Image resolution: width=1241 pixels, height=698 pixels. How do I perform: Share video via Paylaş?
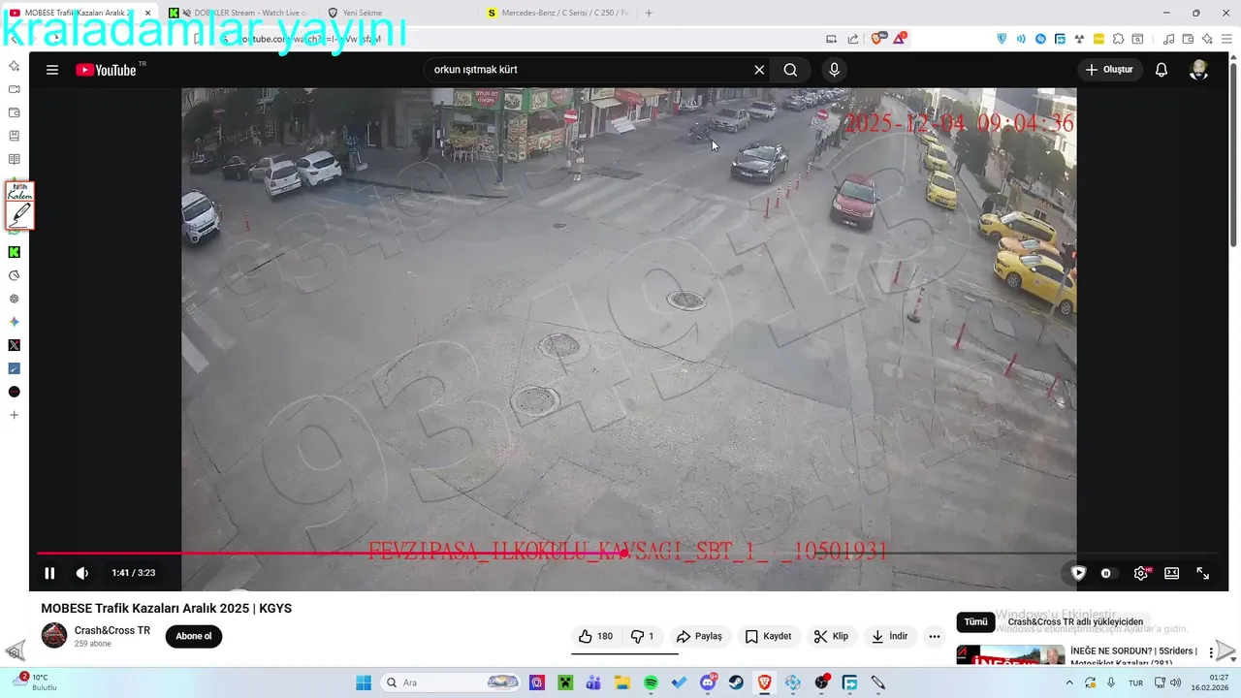[699, 637]
